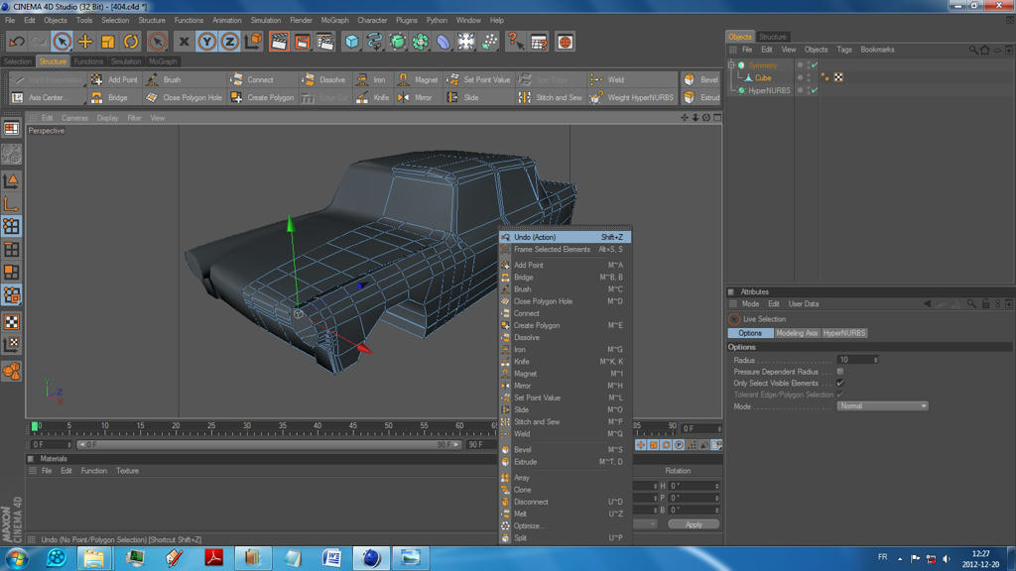
Task: Choose Extrude from the context menu
Action: pos(525,462)
